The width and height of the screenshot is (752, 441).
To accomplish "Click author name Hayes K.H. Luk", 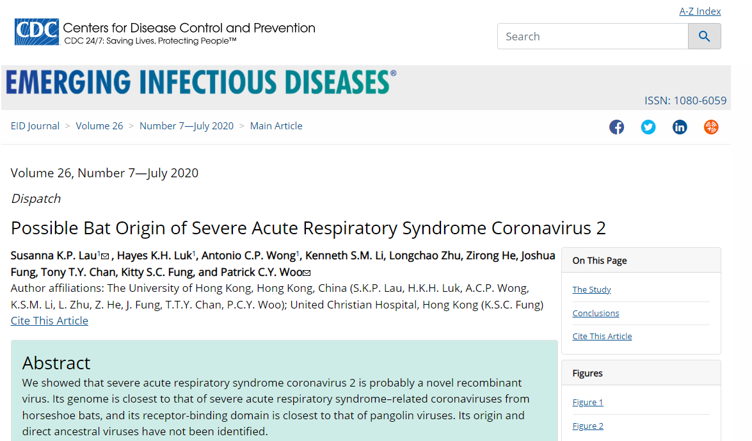I will coord(154,256).
